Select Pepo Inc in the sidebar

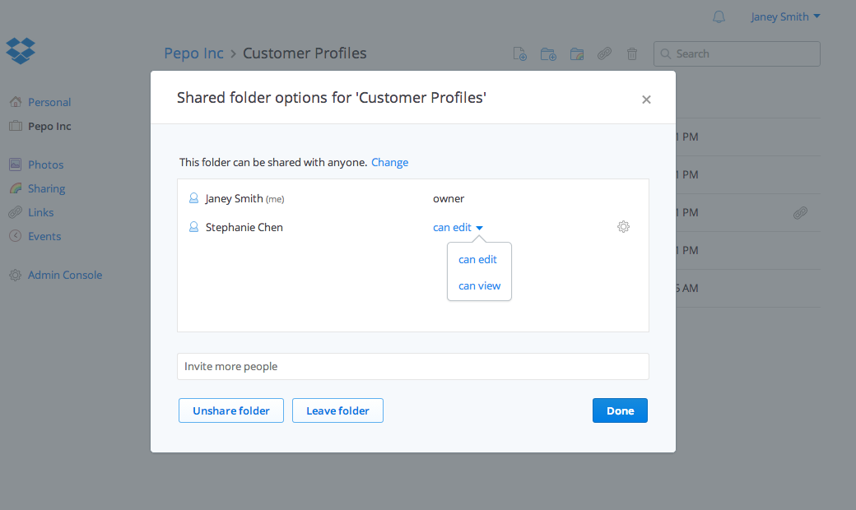(x=49, y=126)
